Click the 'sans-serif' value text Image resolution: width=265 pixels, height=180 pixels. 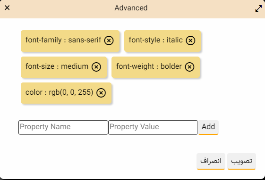tap(85, 40)
